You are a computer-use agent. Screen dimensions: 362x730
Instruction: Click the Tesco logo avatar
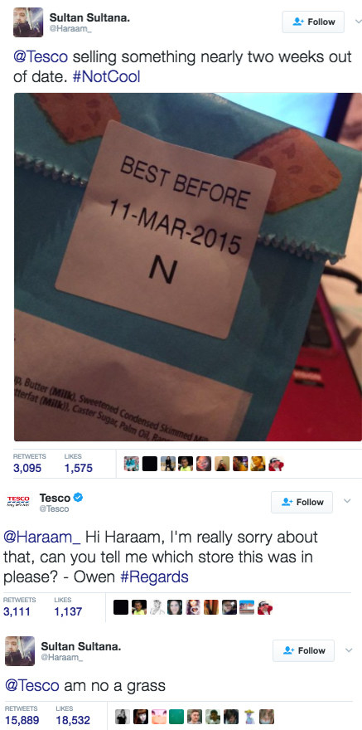pos(18,501)
